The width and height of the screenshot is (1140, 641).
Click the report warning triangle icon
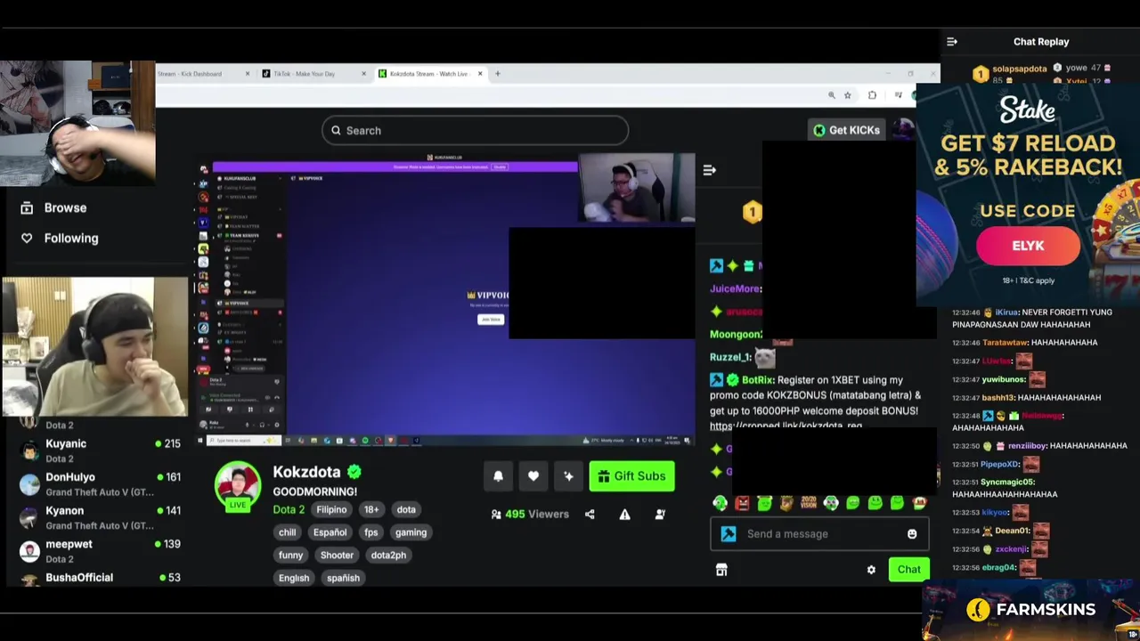pos(625,514)
